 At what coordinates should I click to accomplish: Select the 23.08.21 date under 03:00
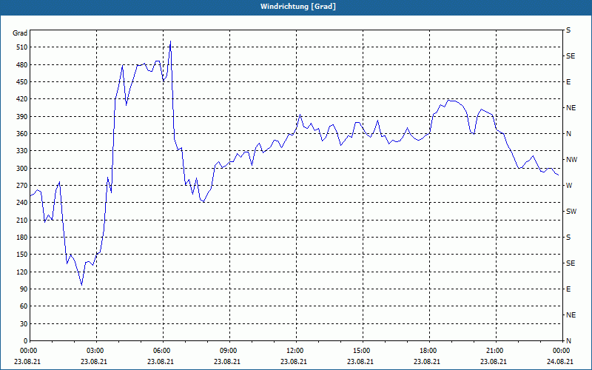tap(94, 362)
